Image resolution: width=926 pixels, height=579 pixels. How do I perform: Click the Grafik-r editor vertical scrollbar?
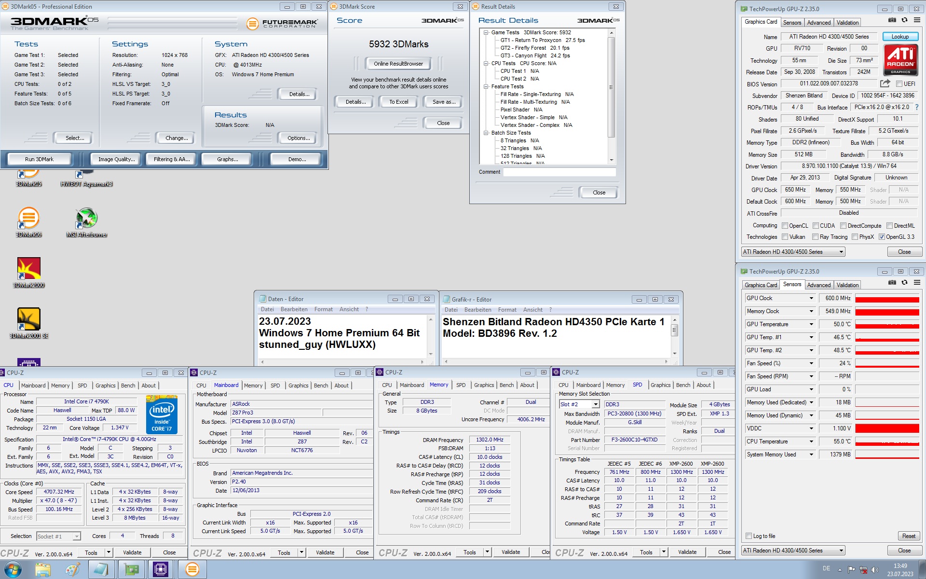point(675,337)
